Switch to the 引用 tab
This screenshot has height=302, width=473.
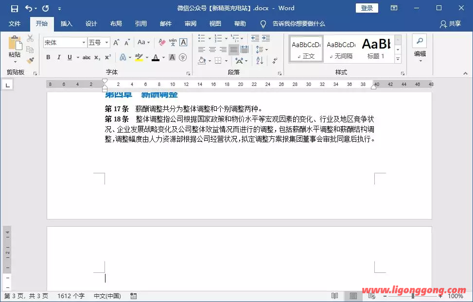point(140,23)
